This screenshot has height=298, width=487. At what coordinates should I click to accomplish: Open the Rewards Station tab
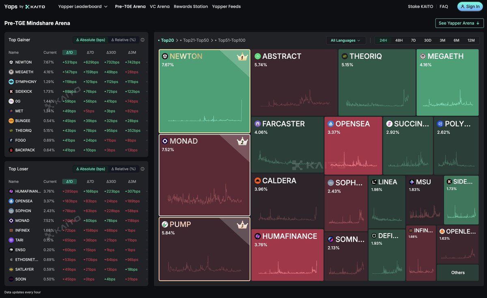point(191,6)
